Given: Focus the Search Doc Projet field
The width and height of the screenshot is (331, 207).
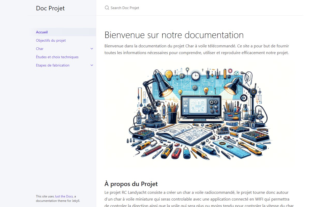Looking at the screenshot, I should pos(199,8).
